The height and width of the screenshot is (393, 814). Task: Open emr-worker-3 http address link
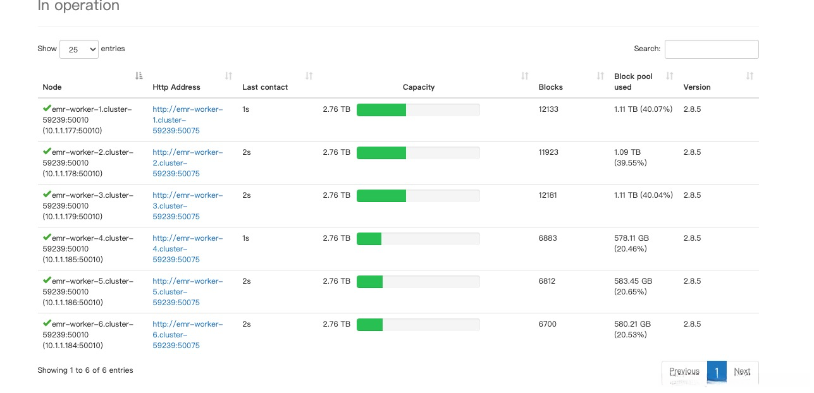[x=187, y=206]
